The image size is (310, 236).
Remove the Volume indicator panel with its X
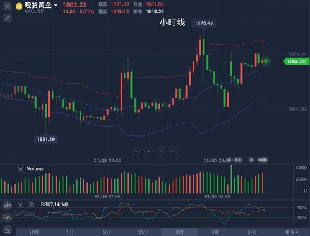[21, 170]
